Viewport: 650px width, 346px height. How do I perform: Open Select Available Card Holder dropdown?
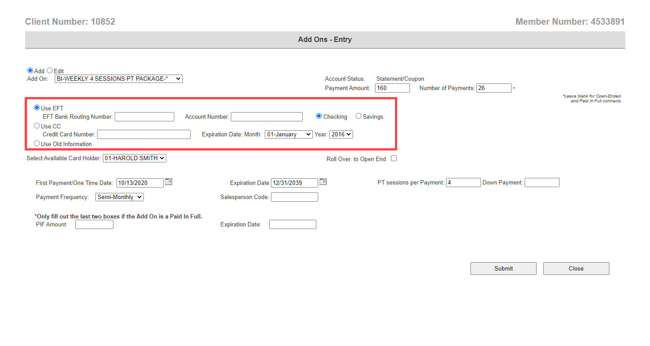[135, 158]
